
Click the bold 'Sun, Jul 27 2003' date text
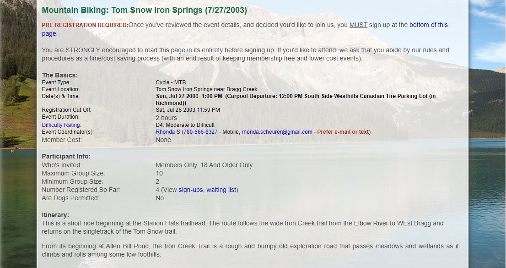pyautogui.click(x=177, y=96)
